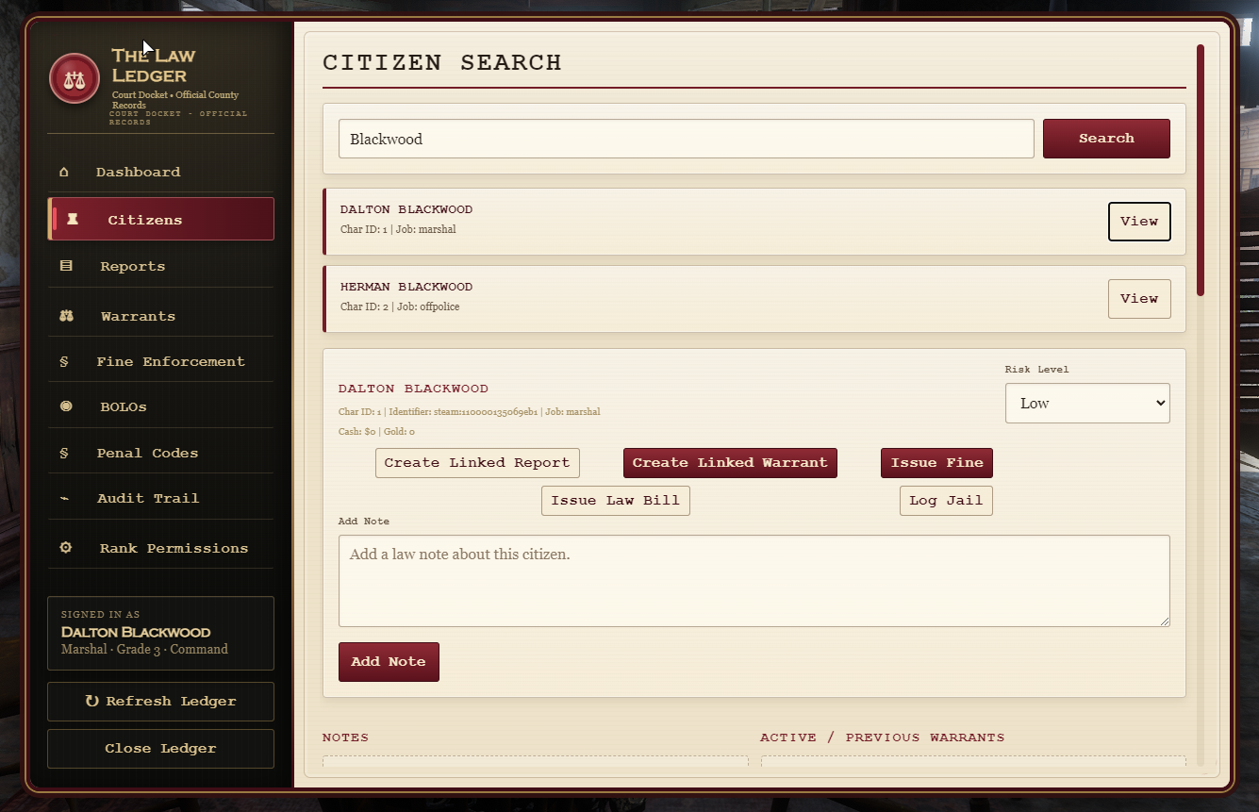Open the Dashboard page
This screenshot has height=812, width=1259.
160,172
